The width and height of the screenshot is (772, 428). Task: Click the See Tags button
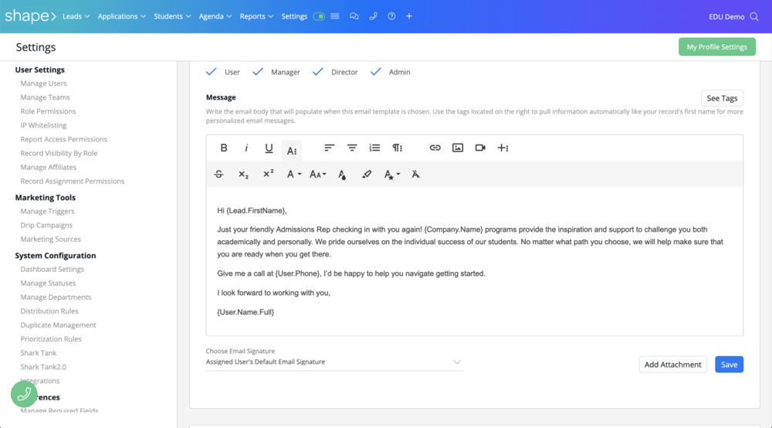pos(722,98)
